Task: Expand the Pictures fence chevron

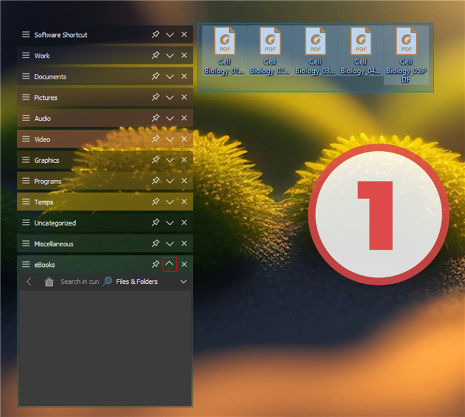Action: point(170,97)
